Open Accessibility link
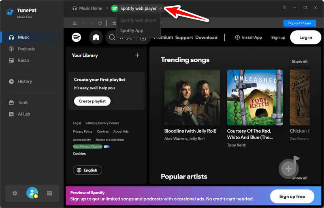This screenshot has width=324, height=208. 82,140
